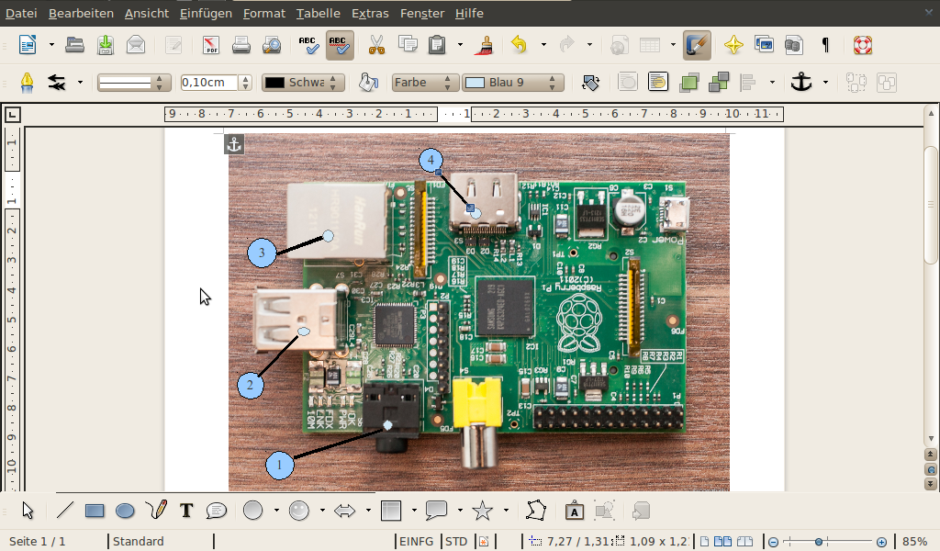Send document as e-mail envelope icon
This screenshot has height=551, width=940.
pyautogui.click(x=136, y=45)
